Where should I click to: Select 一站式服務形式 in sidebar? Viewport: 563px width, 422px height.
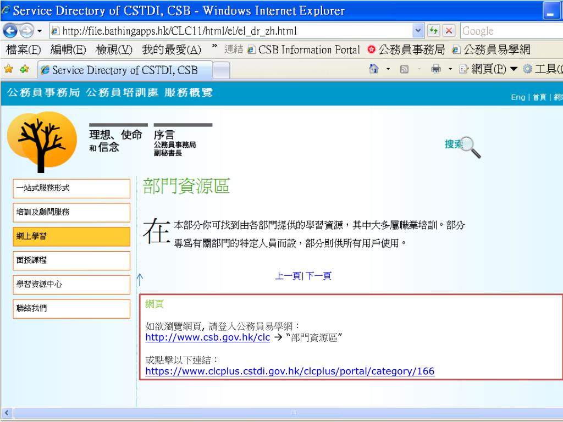[x=71, y=188]
